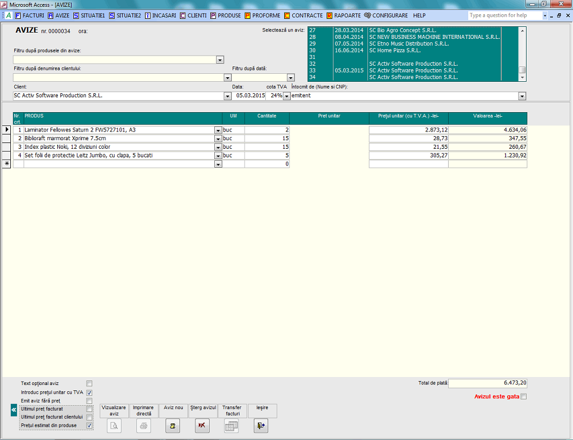Open the CONFIGURARE gear icon
Viewport: 573px width, 440px height.
[x=367, y=15]
